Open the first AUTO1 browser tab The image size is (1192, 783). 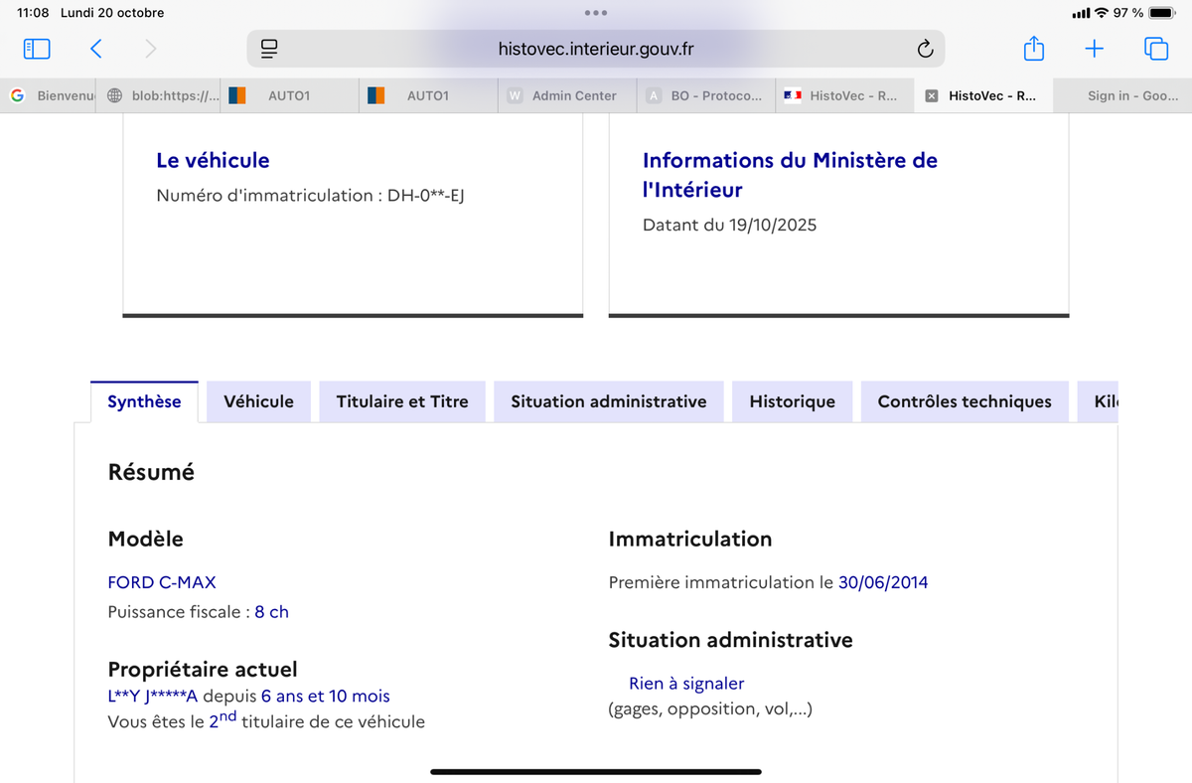click(288, 96)
